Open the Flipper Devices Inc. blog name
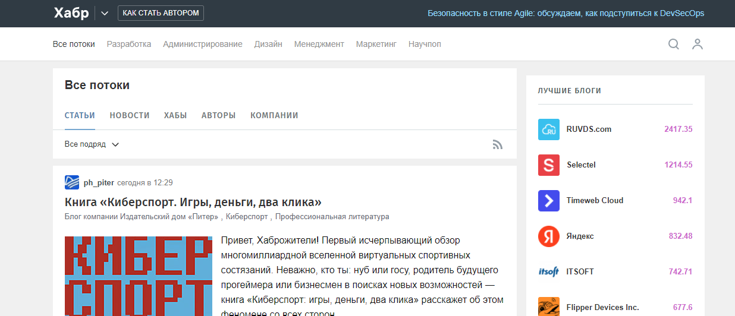Viewport: 735px width, 316px height. 602,307
